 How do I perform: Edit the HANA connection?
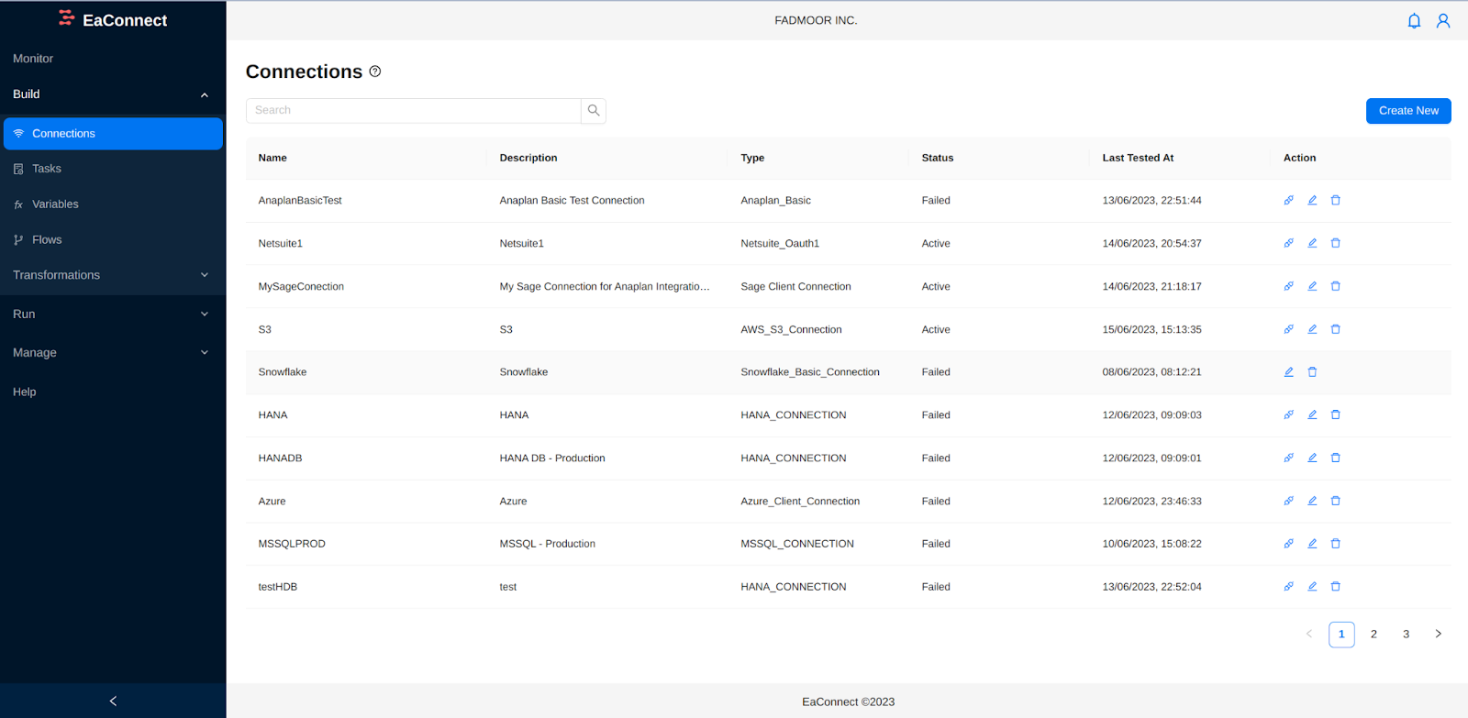tap(1312, 414)
